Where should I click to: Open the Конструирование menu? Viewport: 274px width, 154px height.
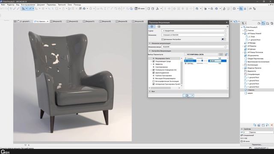28,5
